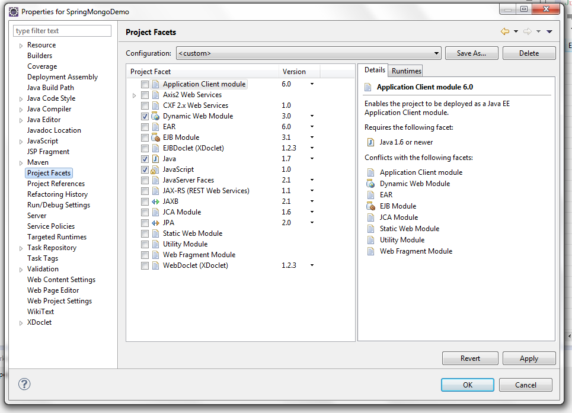Expand the Resource tree node
Viewport: 572px width, 413px height.
pyautogui.click(x=21, y=46)
